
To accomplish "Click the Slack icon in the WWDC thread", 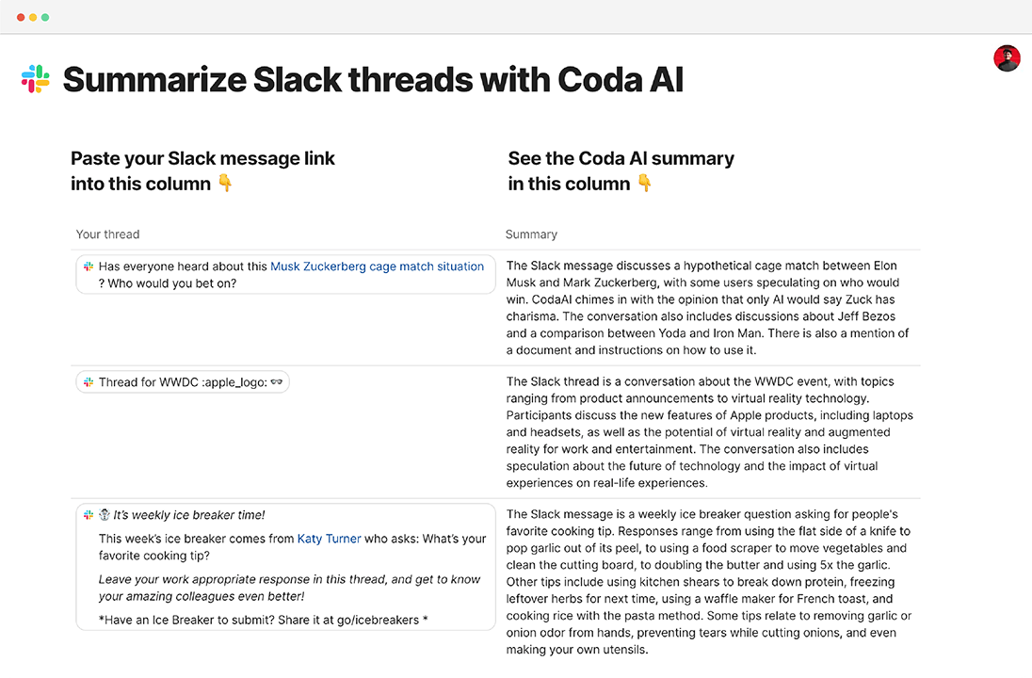I will [x=89, y=382].
